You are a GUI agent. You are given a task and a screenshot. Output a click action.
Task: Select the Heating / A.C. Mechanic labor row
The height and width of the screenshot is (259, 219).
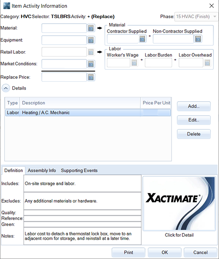[x=88, y=112]
